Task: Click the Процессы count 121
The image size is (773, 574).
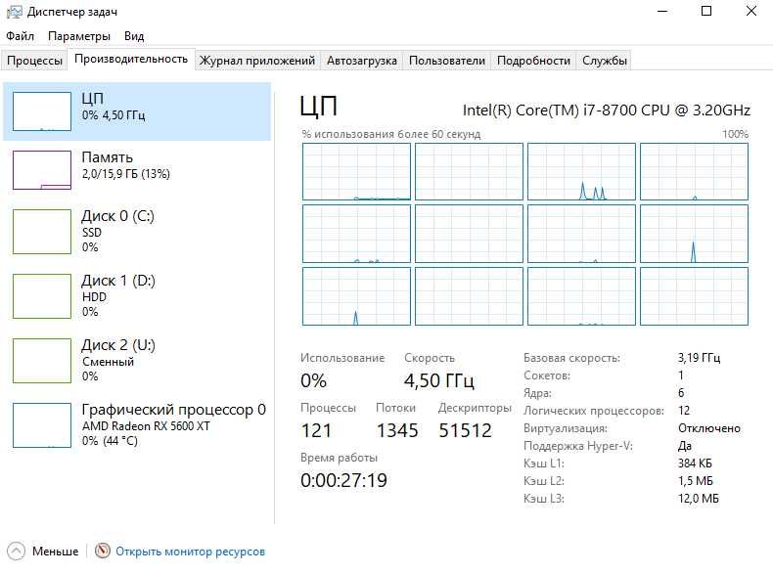Action: [316, 430]
